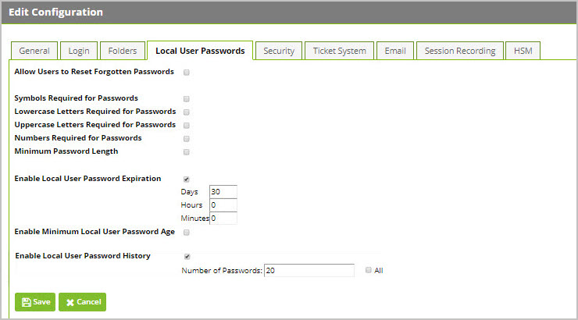Open the Session Recording tab

[x=460, y=51]
